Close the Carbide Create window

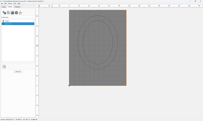click(200, 1)
